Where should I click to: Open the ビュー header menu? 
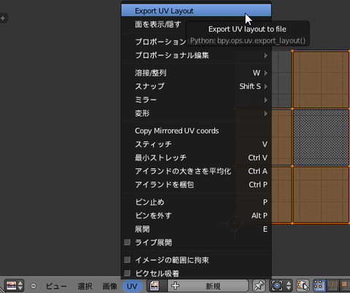coord(56,286)
